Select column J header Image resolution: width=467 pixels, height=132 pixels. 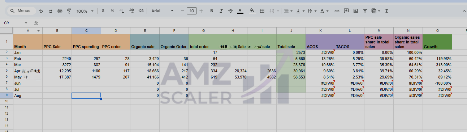pyautogui.click(x=291, y=31)
